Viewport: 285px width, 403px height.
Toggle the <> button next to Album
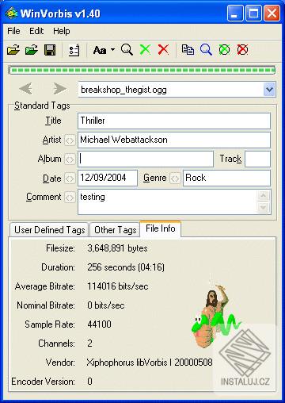[x=70, y=159]
